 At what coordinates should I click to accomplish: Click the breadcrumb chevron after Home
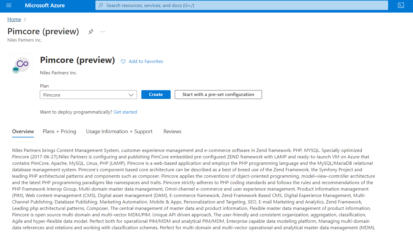pyautogui.click(x=25, y=19)
